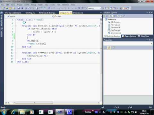Click the Visual Studio taskbar button

pyautogui.click(x=60, y=112)
